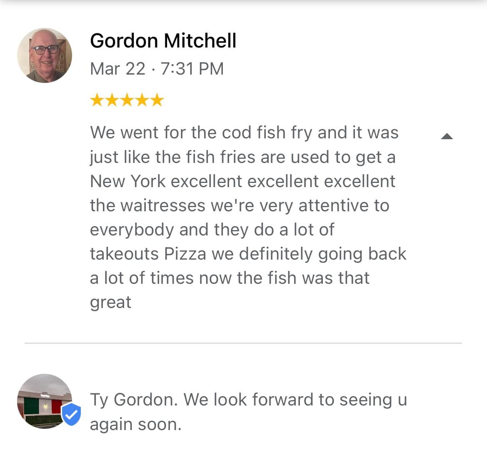Click the fourth gold rating star
This screenshot has height=458, width=487.
[x=142, y=100]
